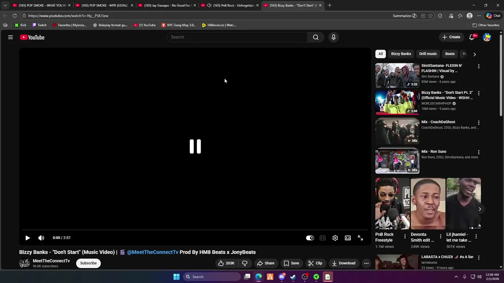Image resolution: width=504 pixels, height=283 pixels.
Task: Open the Mix - Ron Suno title
Action: pos(434,151)
